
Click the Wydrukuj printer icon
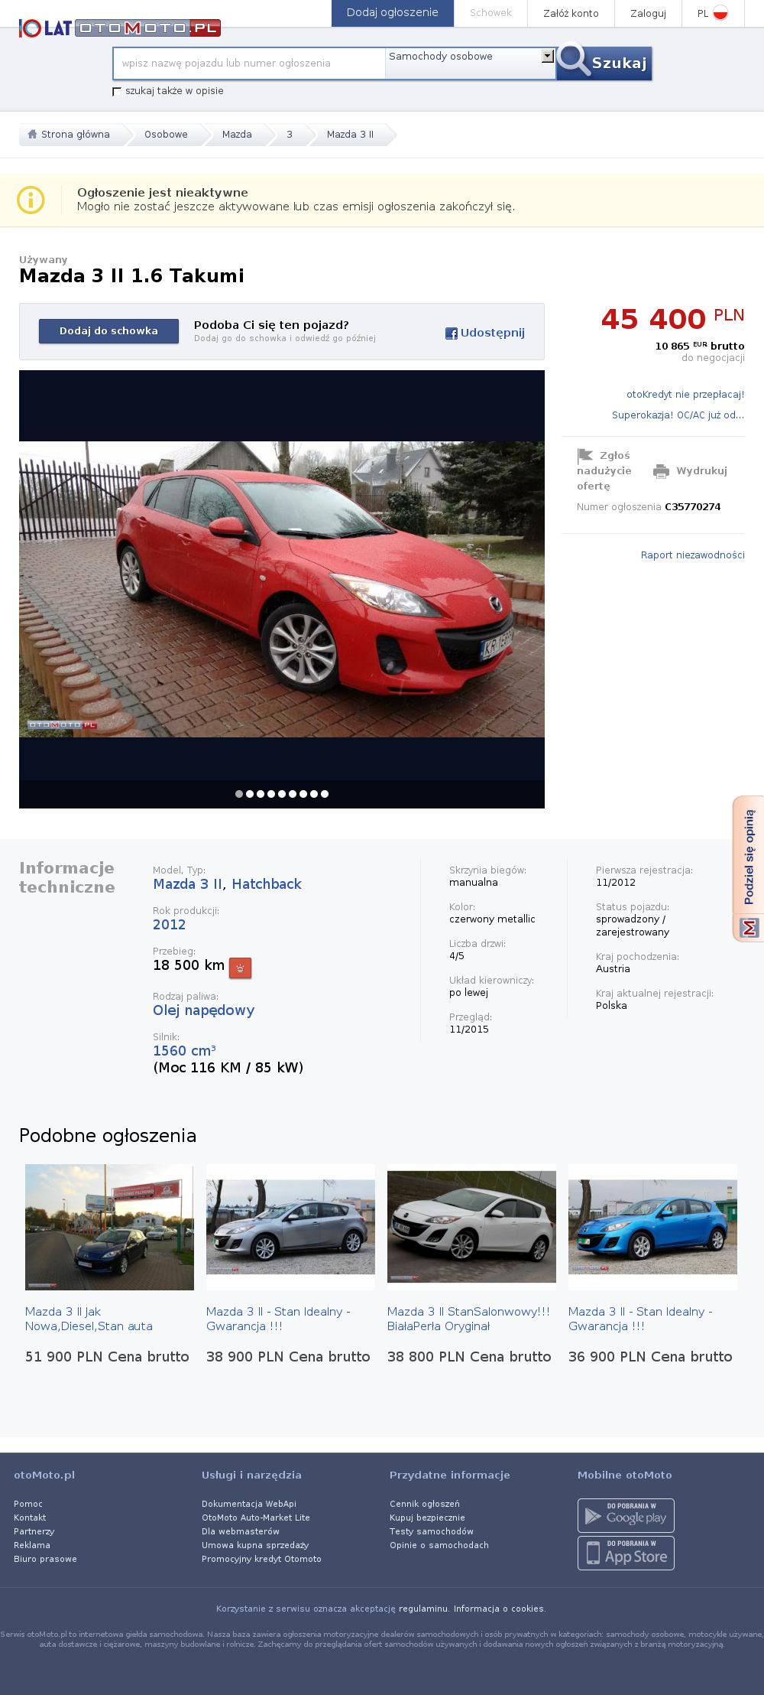point(661,471)
